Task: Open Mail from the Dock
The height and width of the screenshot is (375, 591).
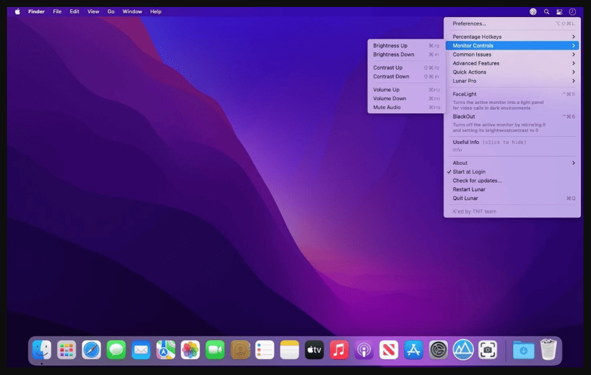Action: pos(141,350)
